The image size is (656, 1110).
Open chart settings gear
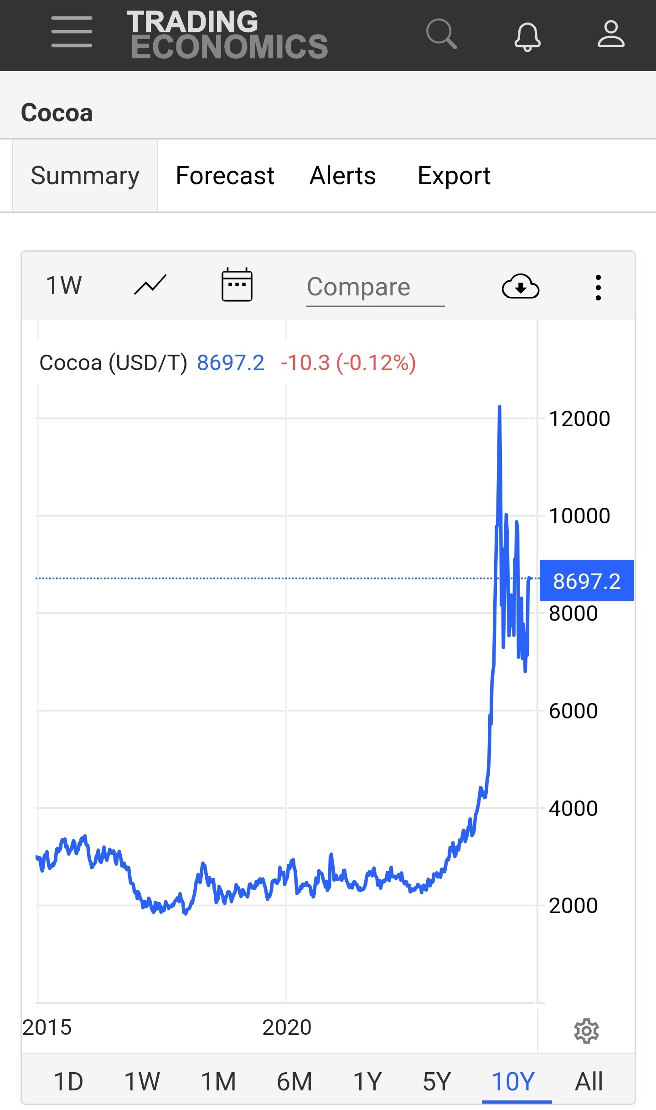click(586, 1031)
